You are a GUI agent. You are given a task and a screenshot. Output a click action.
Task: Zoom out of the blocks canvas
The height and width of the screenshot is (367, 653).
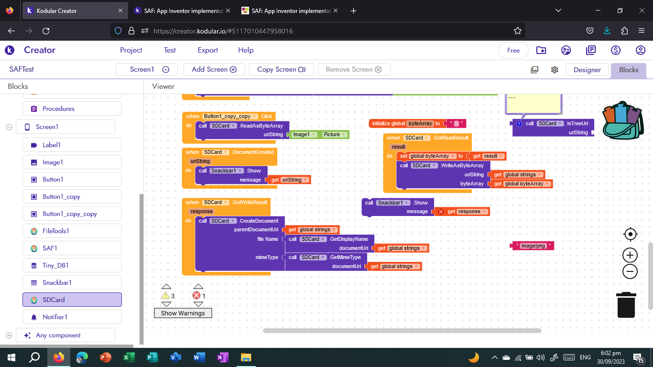(630, 271)
